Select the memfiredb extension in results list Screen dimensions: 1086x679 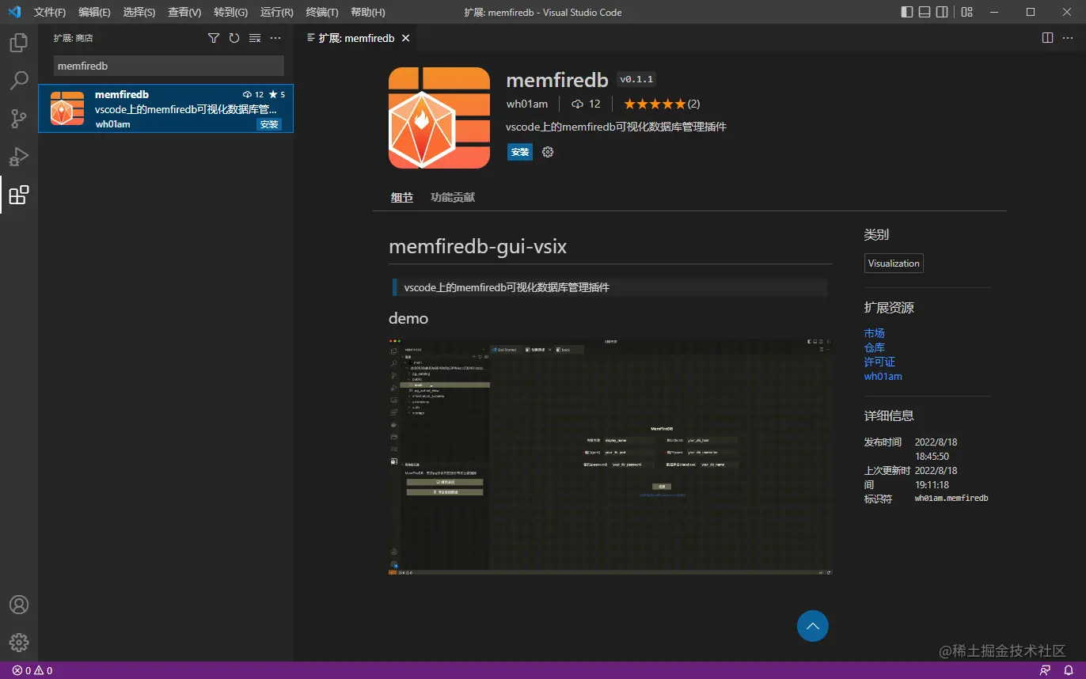click(x=166, y=108)
